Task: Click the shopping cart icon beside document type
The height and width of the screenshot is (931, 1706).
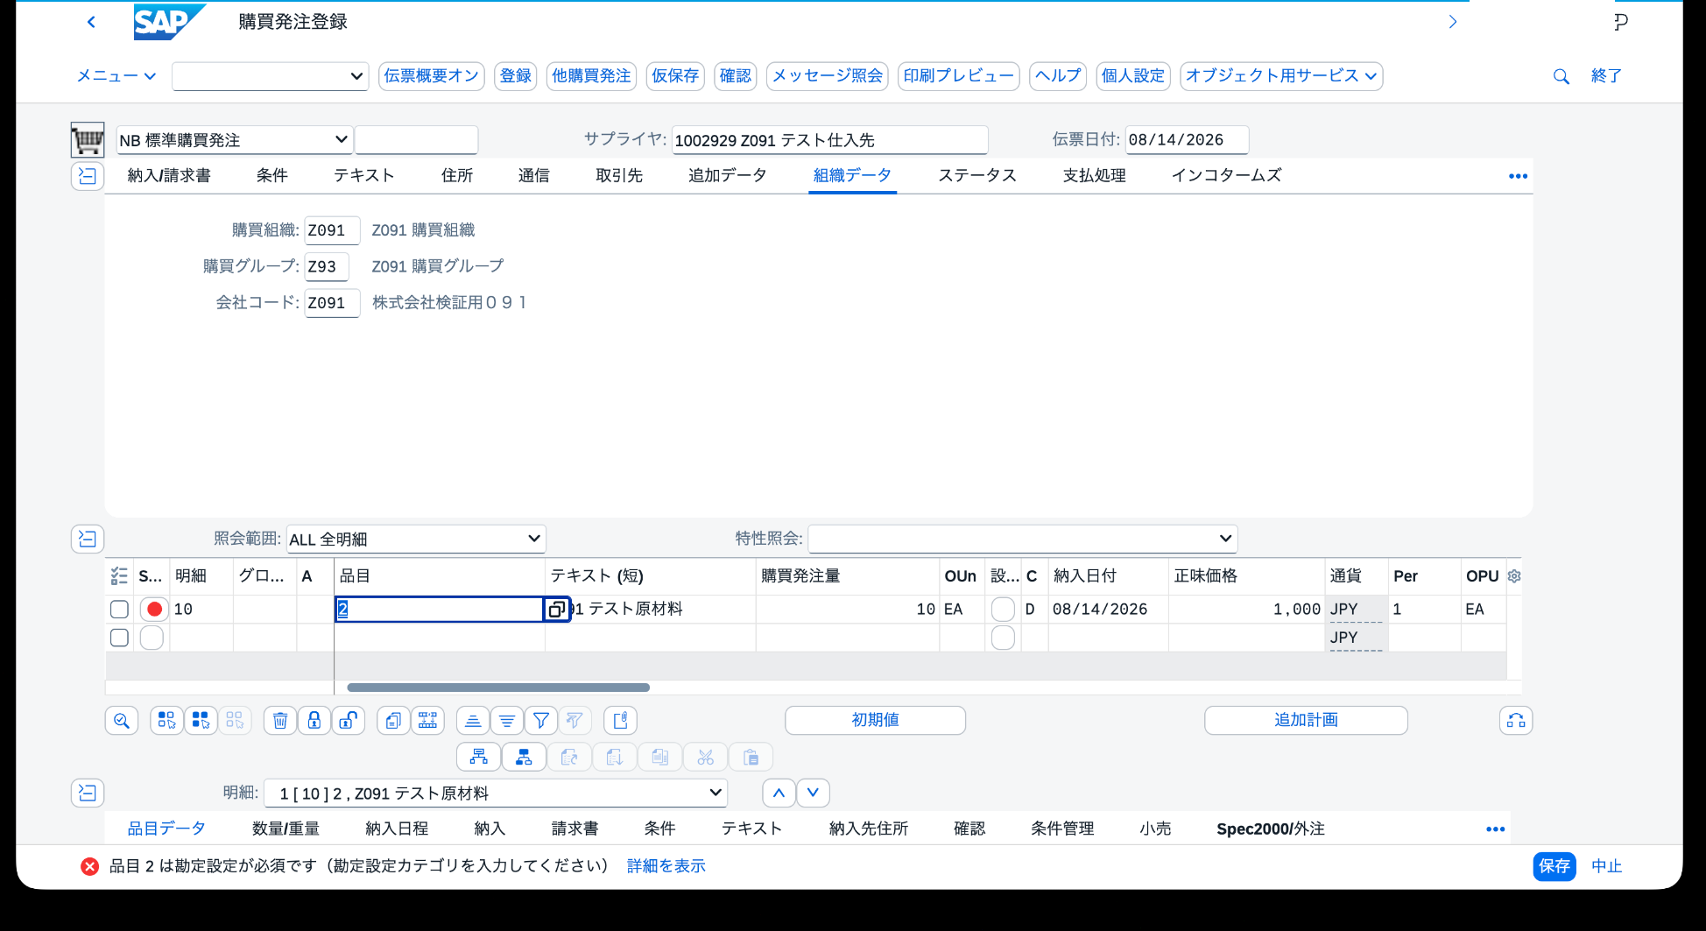Action: pyautogui.click(x=88, y=140)
